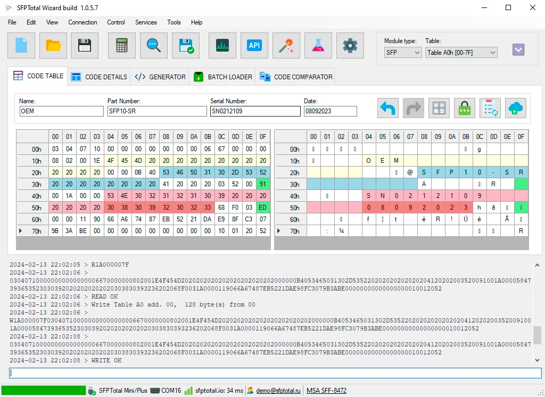Viewport: 545px width, 397px height.
Task: Open the signal monitor graph icon
Action: point(222,46)
